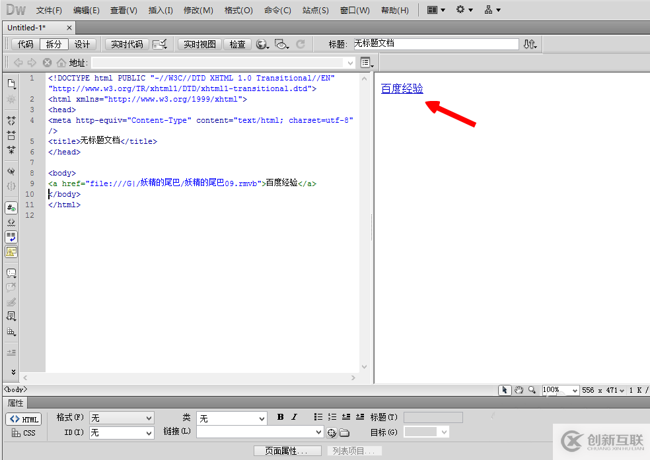Open the 格式(F) dropdown
Viewport: 650px width, 460px height.
tap(122, 418)
